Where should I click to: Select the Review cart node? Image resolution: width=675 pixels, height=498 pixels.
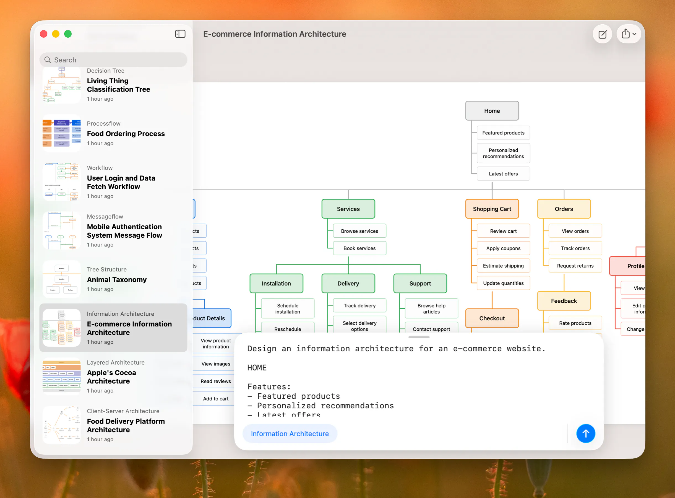click(x=503, y=231)
